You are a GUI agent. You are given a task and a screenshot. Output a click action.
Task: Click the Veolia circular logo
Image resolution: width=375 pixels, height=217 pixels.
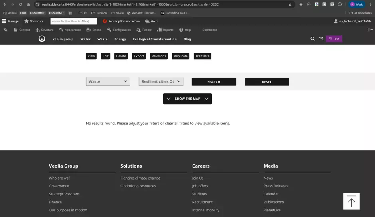(x=42, y=39)
